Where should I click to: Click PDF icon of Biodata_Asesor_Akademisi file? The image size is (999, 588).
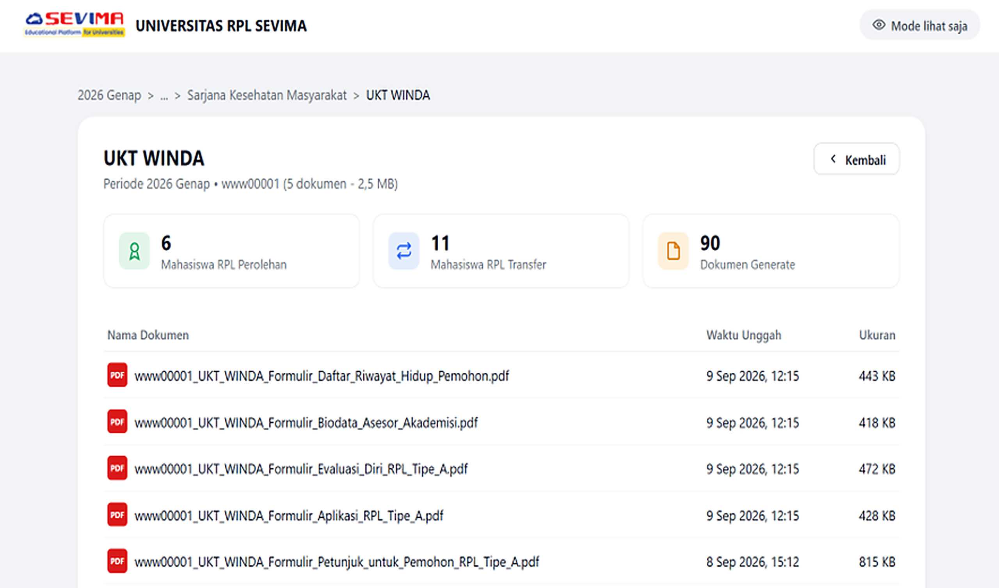[x=117, y=422]
